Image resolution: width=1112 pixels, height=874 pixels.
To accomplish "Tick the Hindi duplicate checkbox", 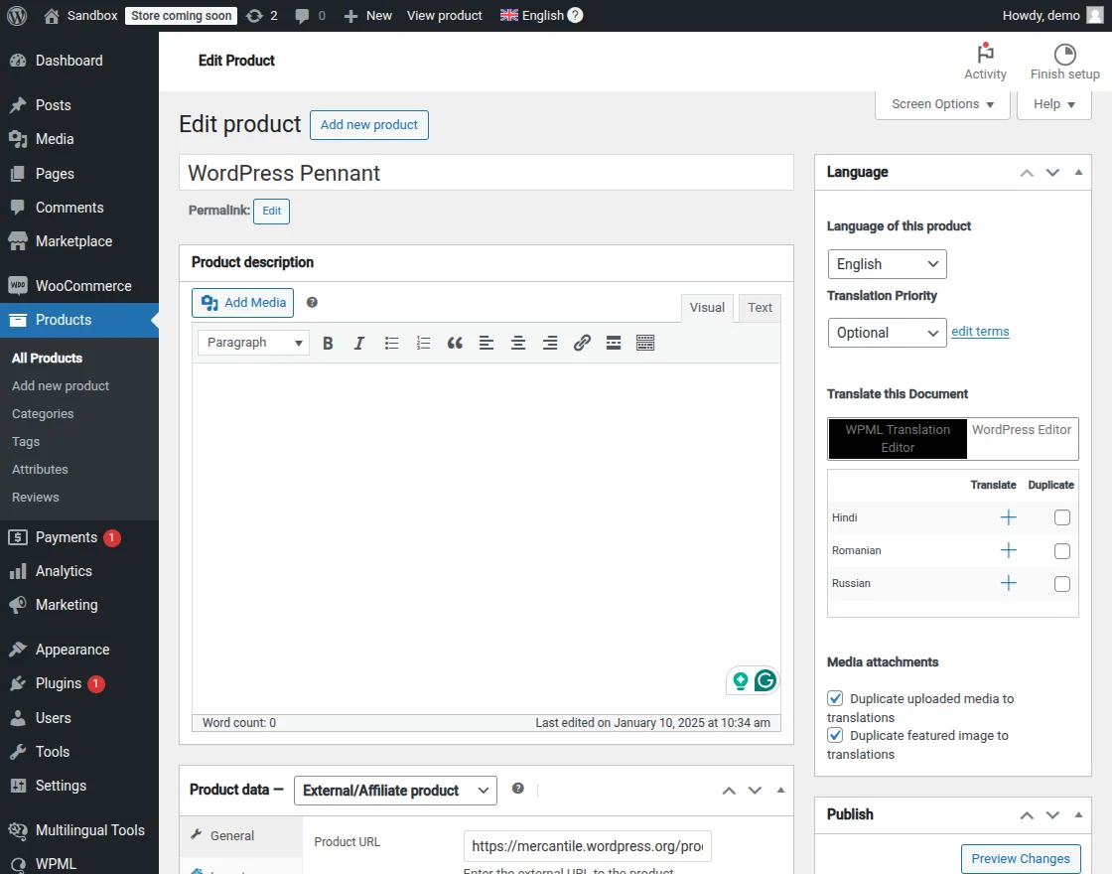I will tap(1061, 517).
